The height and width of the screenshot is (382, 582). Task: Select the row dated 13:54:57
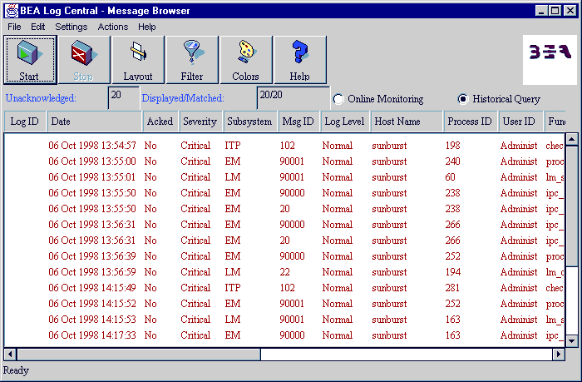click(284, 146)
